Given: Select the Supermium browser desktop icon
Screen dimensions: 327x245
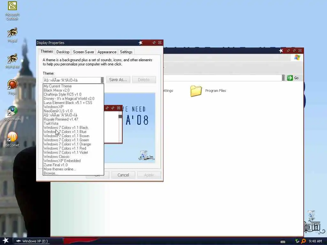Looking at the screenshot, I should [x=12, y=113].
